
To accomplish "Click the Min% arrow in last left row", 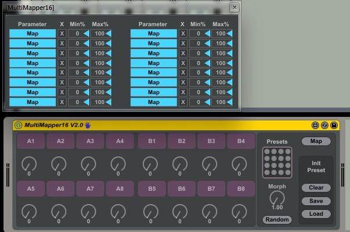I will (86, 102).
